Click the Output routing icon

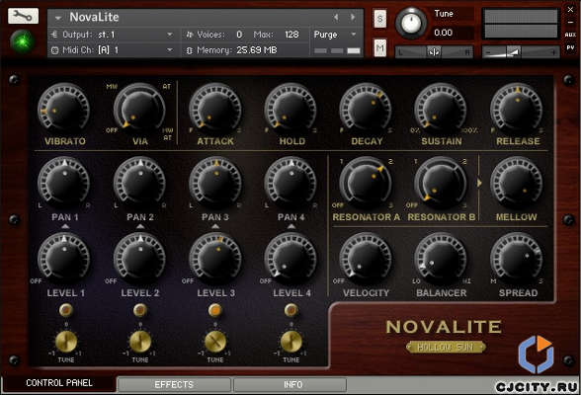(x=54, y=35)
